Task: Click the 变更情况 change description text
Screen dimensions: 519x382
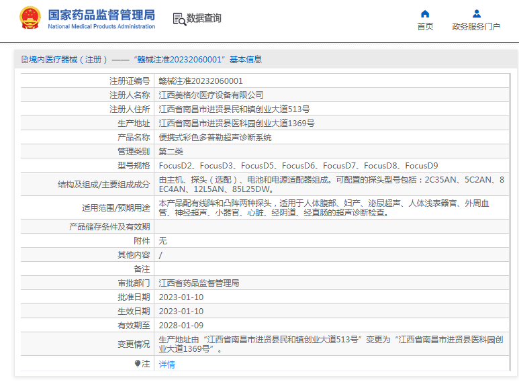Action: point(329,344)
